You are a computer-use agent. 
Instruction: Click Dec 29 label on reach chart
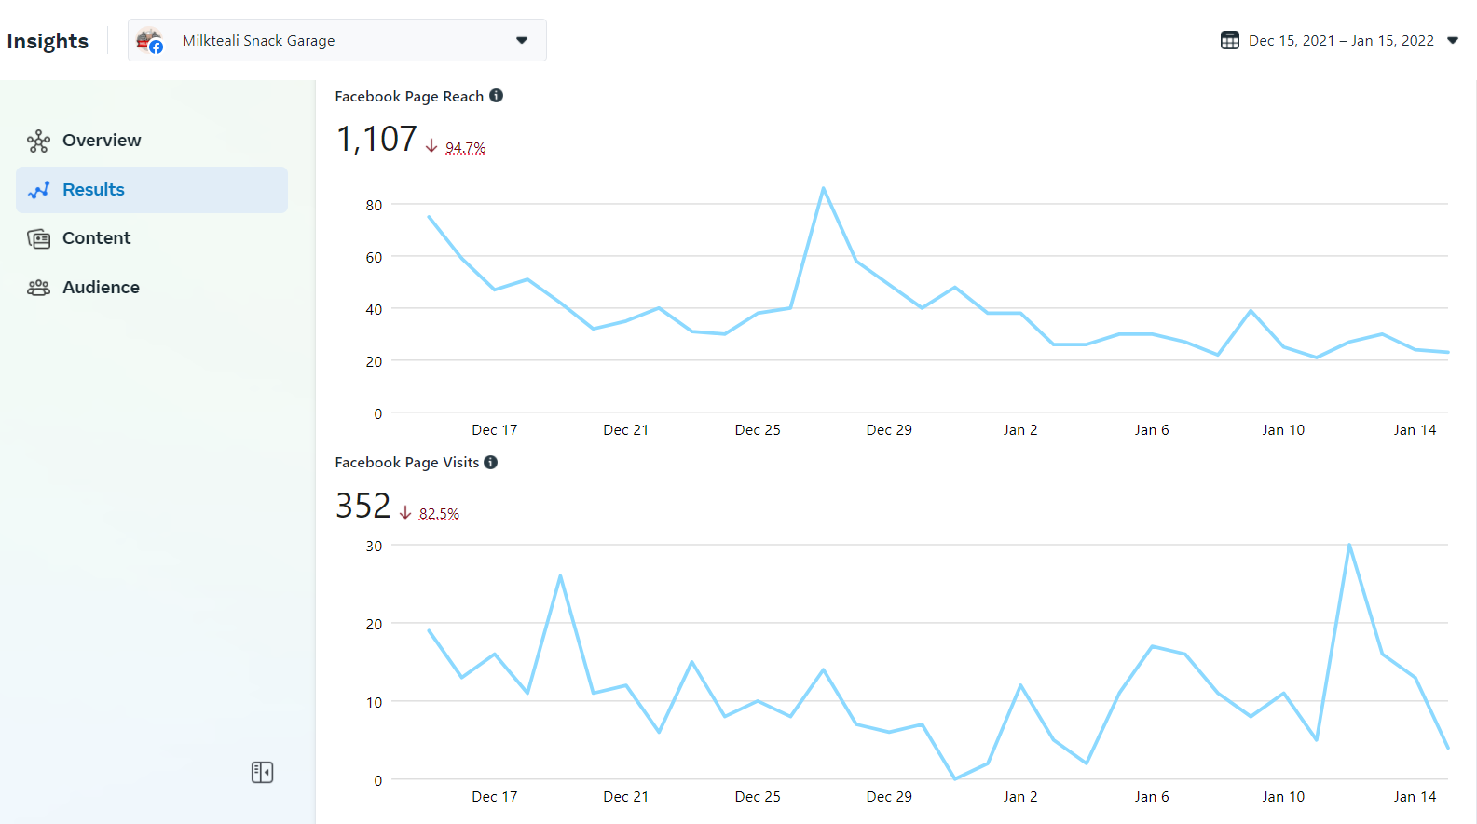pos(889,429)
